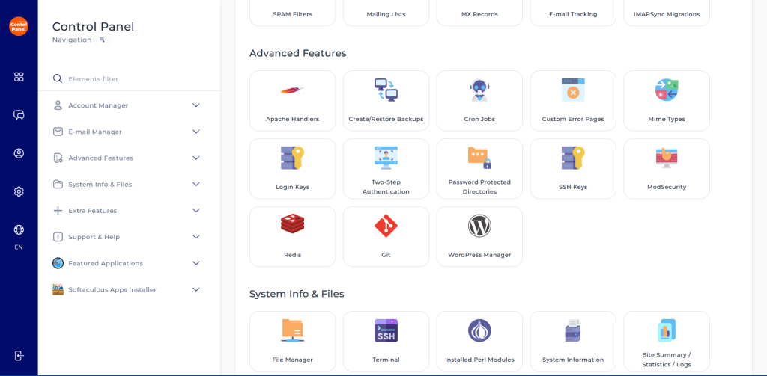Screen dimensions: 767x376
Task: Expand the Account Manager menu
Action: 196,105
